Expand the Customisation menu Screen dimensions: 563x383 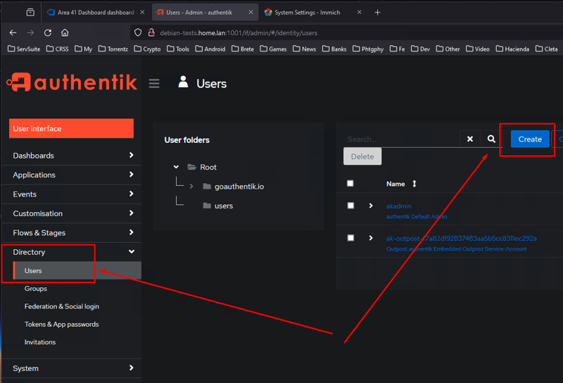(x=72, y=213)
